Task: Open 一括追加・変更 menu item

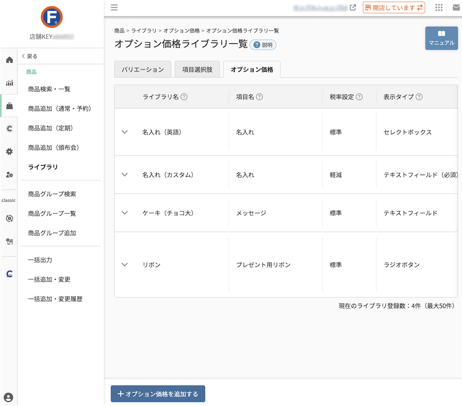Action: point(49,280)
